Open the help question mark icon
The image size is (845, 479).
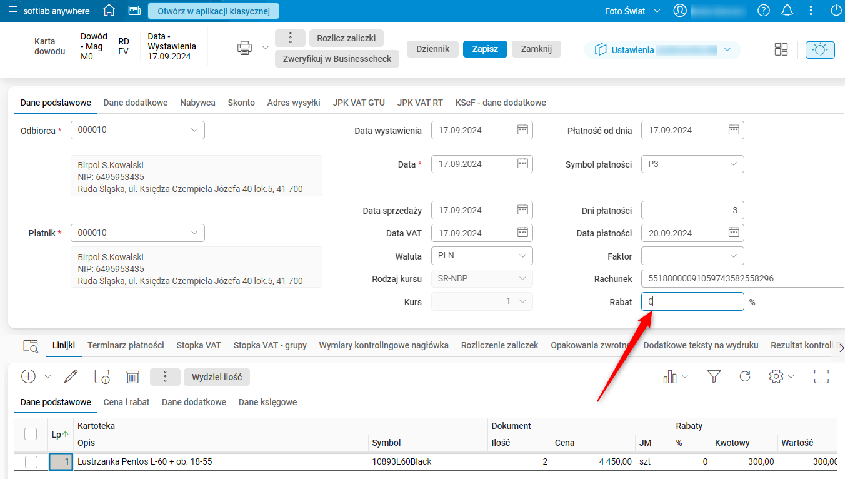(x=764, y=11)
